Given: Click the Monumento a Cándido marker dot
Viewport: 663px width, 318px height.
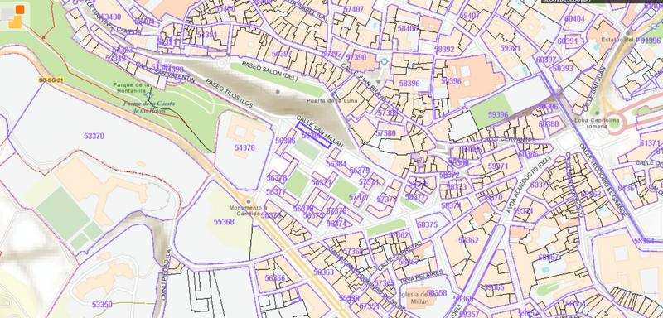Looking at the screenshot, I should coord(248,201).
